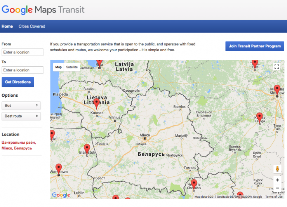The height and width of the screenshot is (207, 287).
Task: Click Join Transit Partner Program button
Action: pyautogui.click(x=254, y=46)
